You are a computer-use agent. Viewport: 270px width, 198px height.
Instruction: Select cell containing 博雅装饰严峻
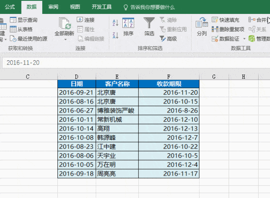click(x=117, y=110)
